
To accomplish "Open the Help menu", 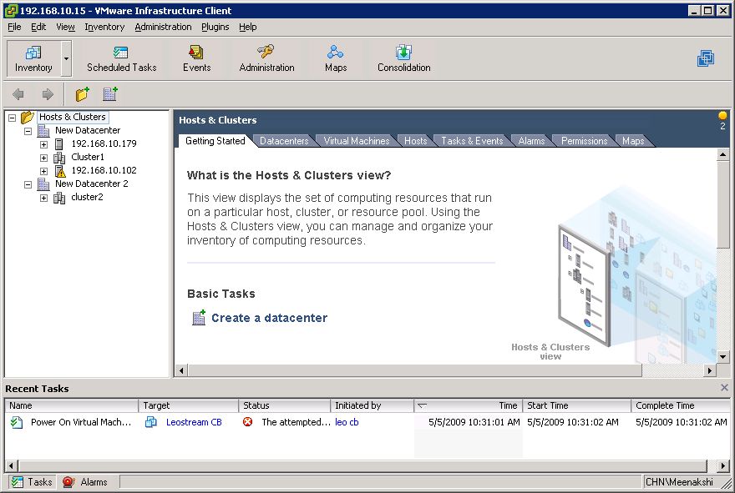I will tap(247, 27).
